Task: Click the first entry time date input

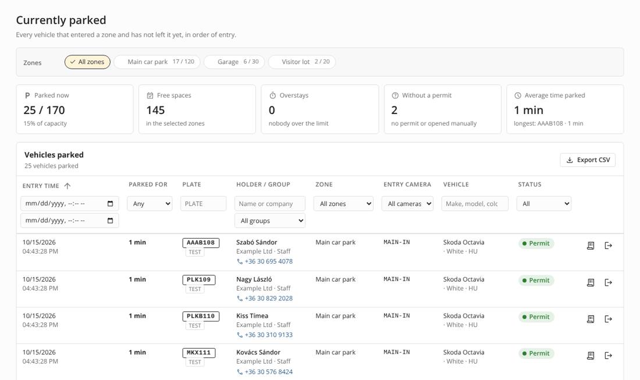Action: pyautogui.click(x=70, y=204)
